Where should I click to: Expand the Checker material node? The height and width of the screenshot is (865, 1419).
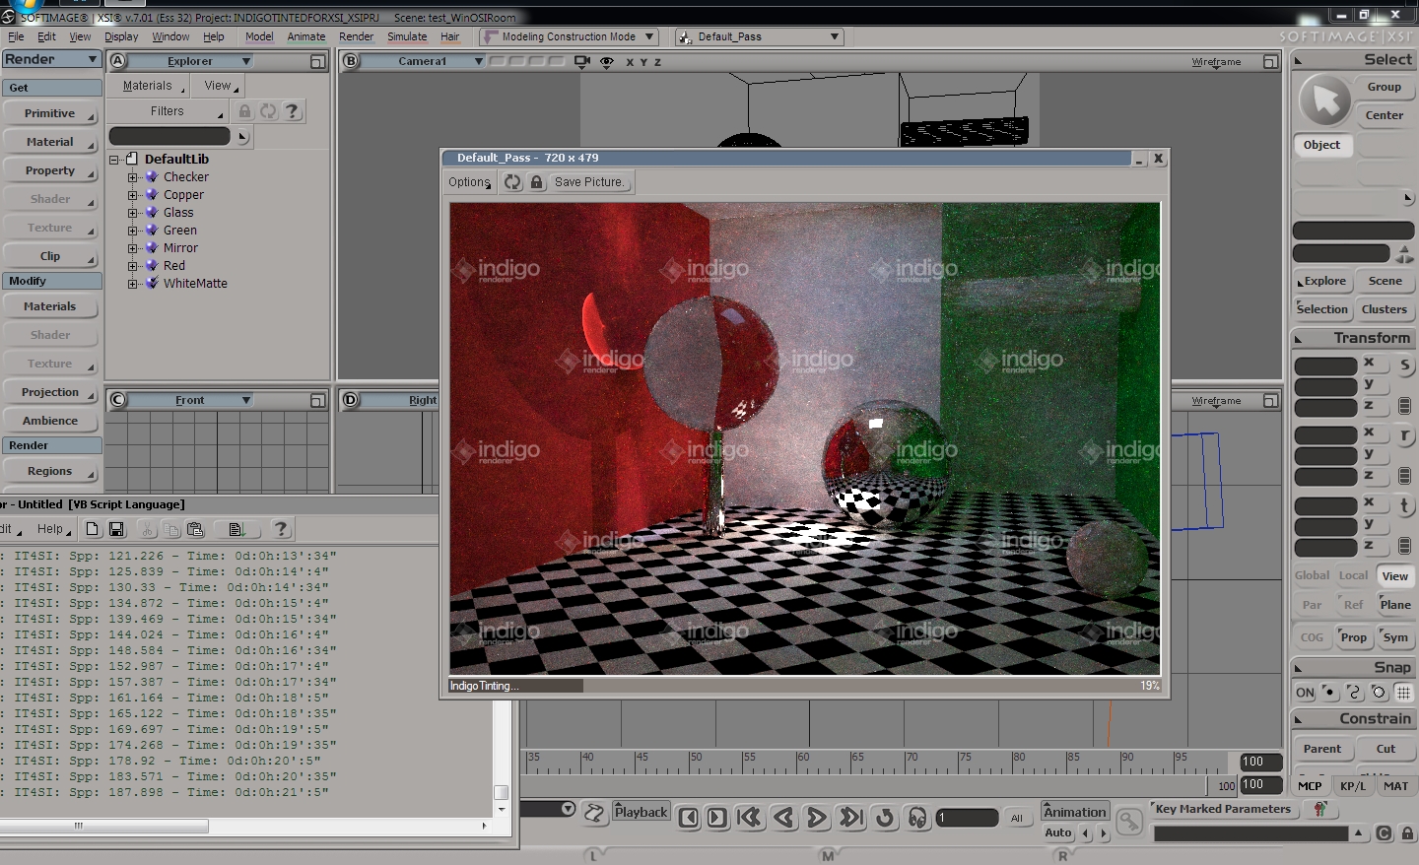[133, 177]
